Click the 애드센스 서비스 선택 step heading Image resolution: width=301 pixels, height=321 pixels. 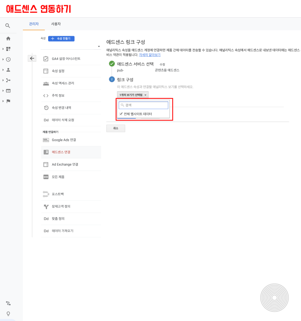[x=135, y=64]
